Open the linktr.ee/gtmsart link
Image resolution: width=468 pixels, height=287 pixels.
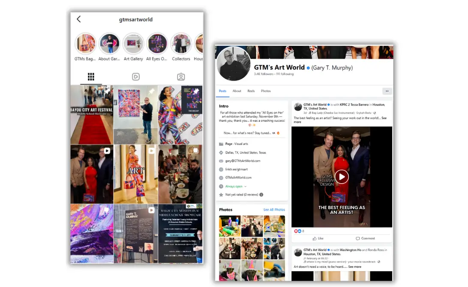click(x=237, y=169)
